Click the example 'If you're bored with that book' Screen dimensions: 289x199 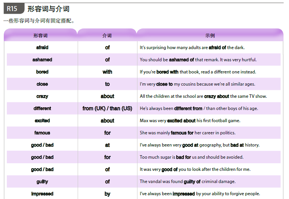198,72
